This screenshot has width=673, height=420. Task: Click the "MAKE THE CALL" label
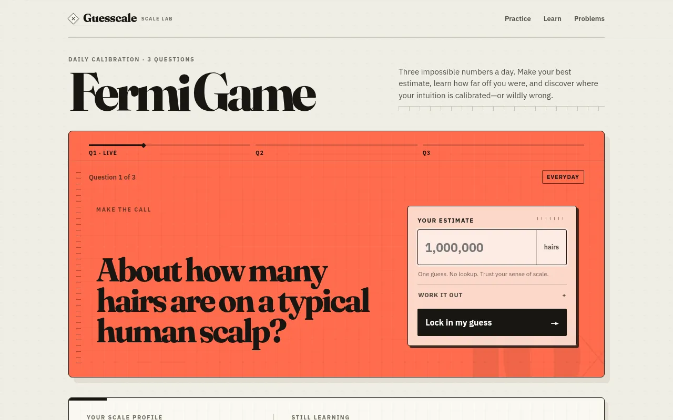[124, 209]
